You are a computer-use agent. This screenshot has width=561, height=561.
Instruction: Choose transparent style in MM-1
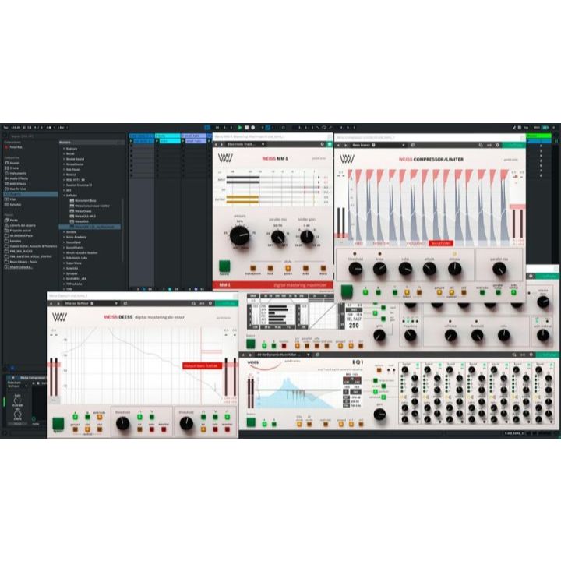pyautogui.click(x=253, y=268)
